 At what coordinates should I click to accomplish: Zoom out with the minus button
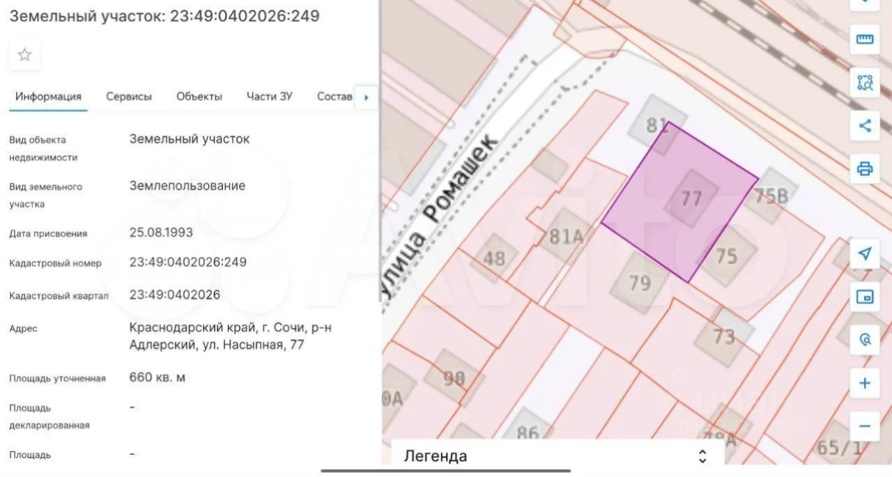865,426
